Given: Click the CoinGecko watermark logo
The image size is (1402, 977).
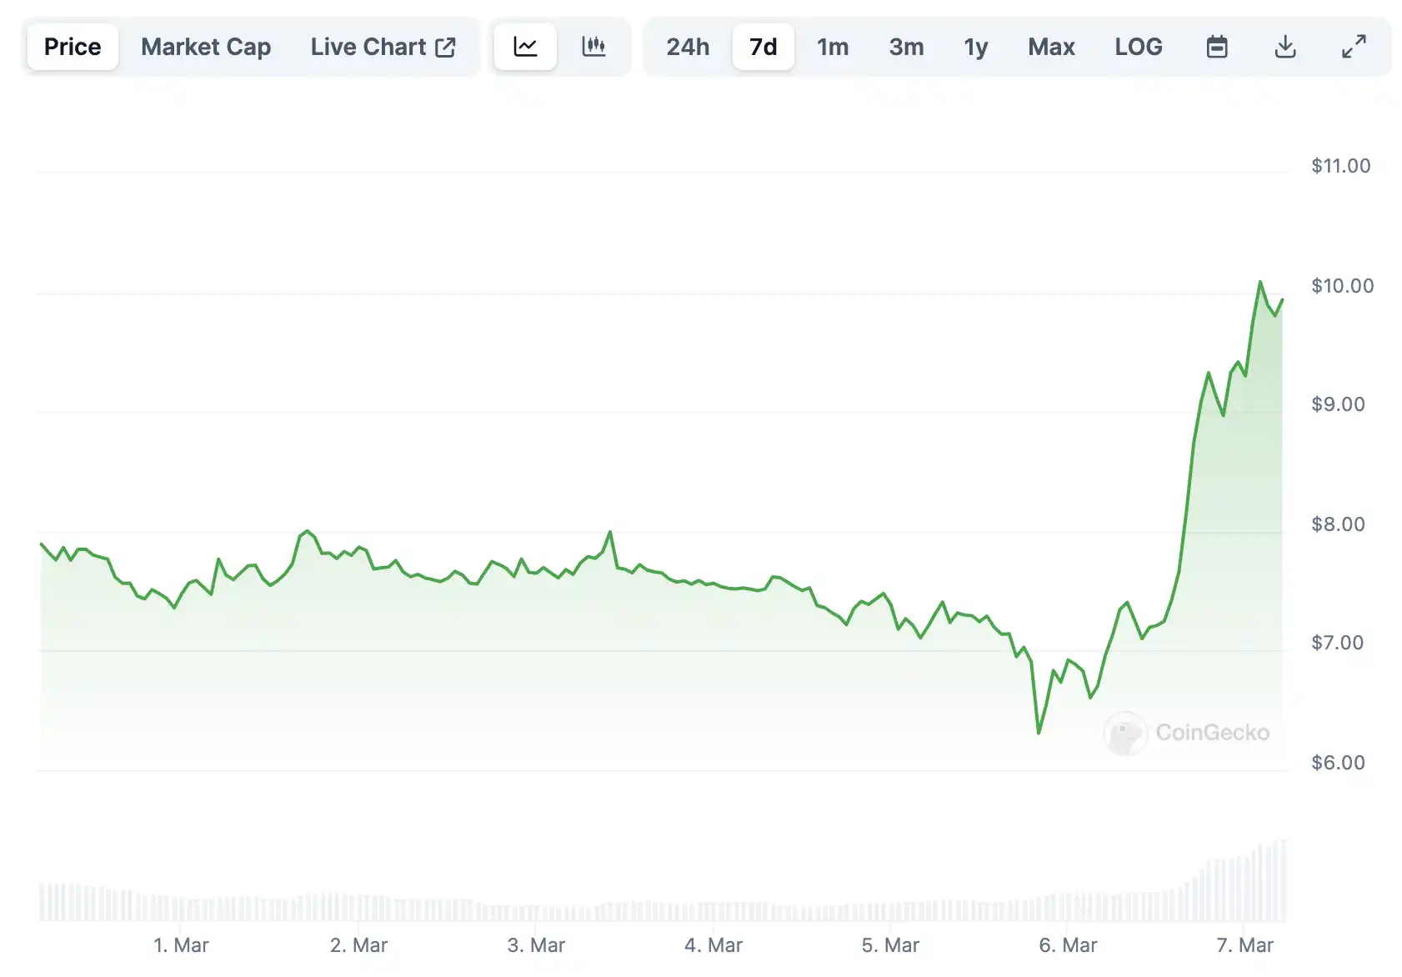Looking at the screenshot, I should click(x=1125, y=734).
